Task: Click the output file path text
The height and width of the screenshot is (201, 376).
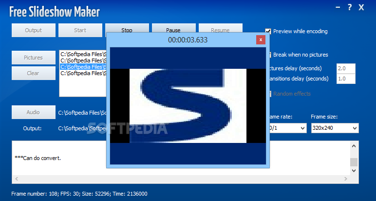Action: pyautogui.click(x=82, y=128)
